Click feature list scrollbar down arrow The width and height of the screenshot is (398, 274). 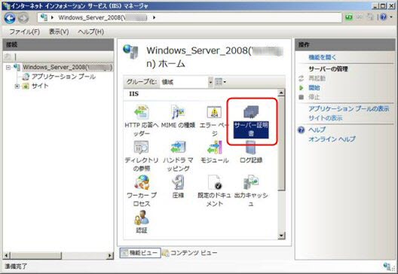click(281, 236)
